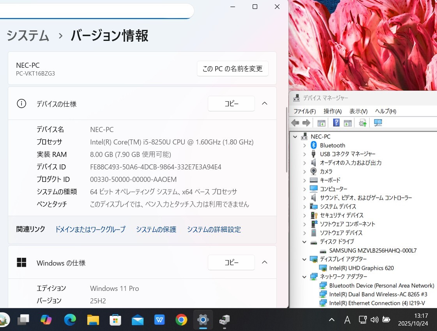The image size is (437, 331).
Task: Expand the Bluetooth device category
Action: (304, 145)
